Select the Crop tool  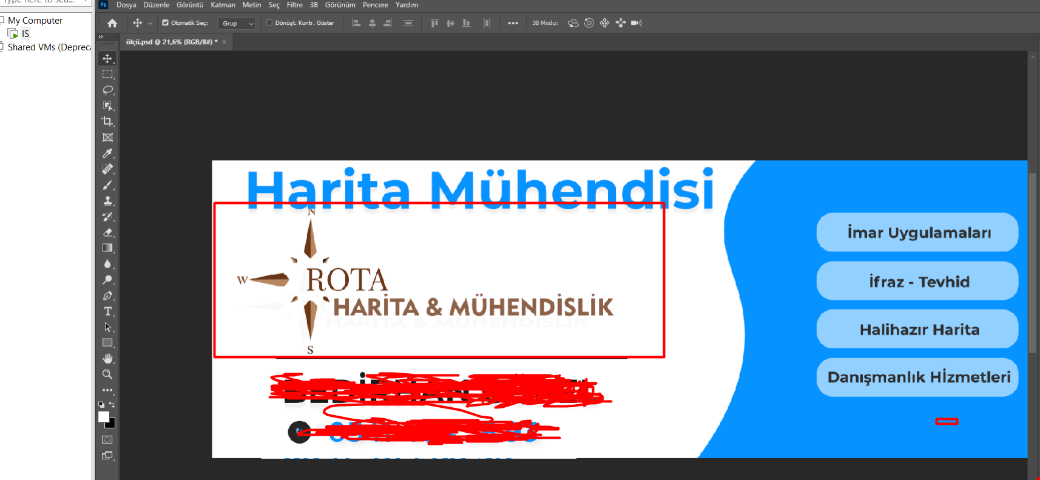point(107,121)
